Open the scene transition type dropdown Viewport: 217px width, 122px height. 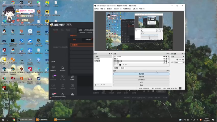178,57
